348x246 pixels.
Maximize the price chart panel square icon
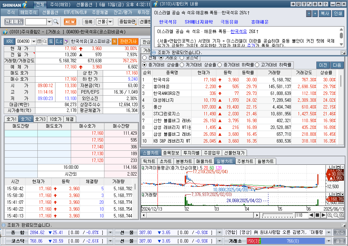(339, 167)
